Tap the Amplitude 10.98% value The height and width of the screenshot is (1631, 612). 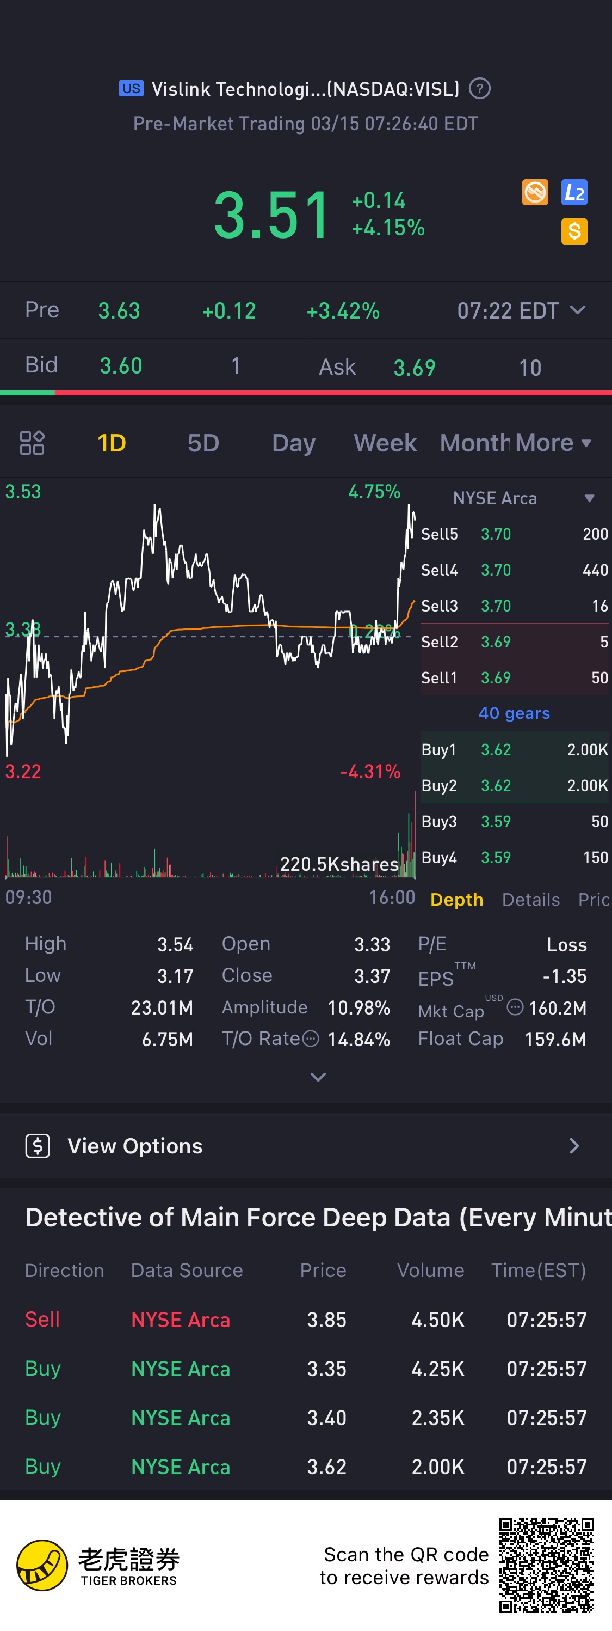[x=358, y=1007]
